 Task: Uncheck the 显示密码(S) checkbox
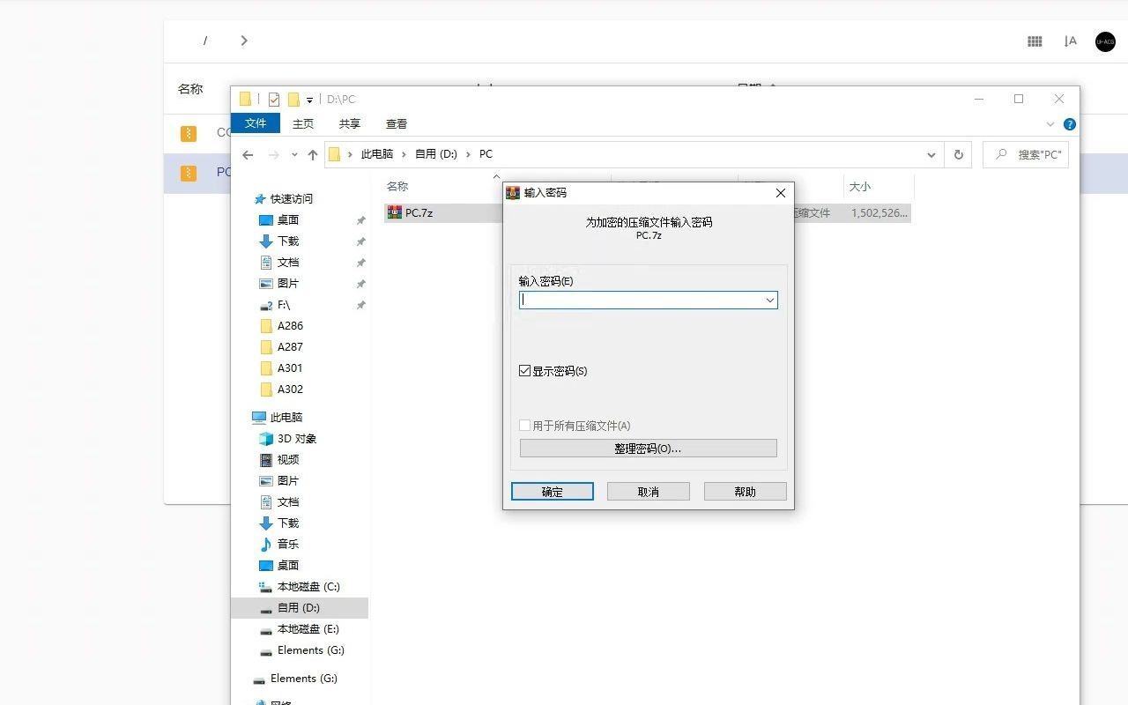pyautogui.click(x=525, y=371)
